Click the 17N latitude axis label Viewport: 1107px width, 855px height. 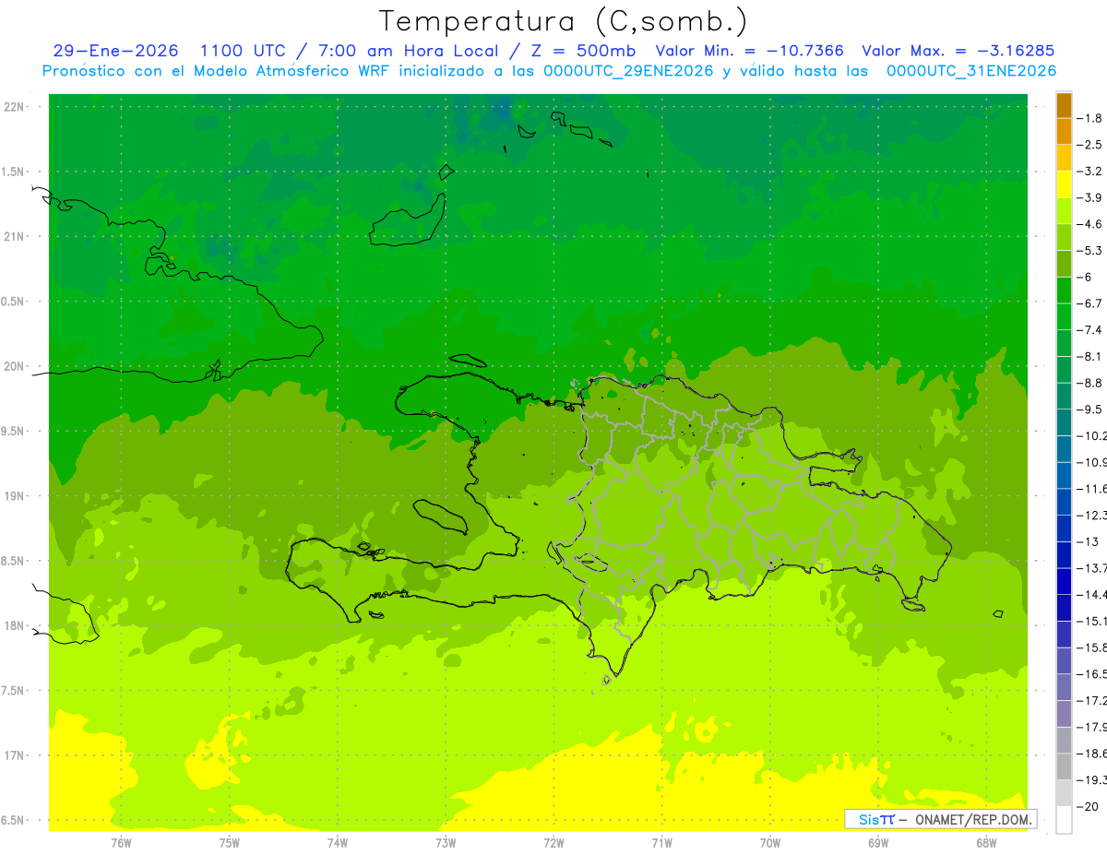pyautogui.click(x=15, y=755)
